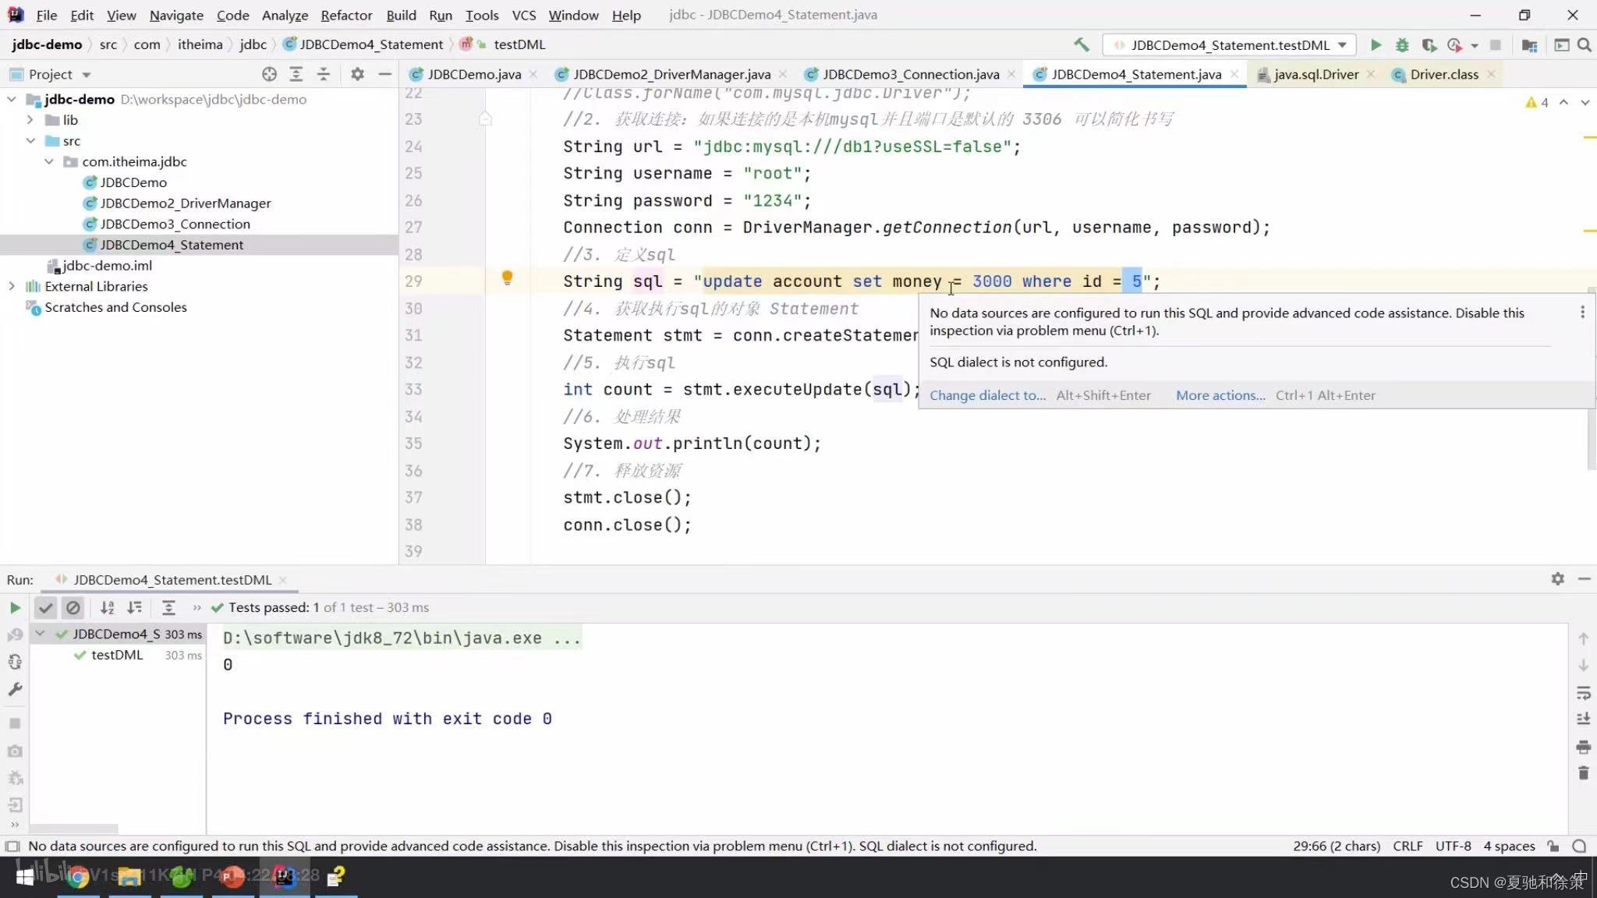Open the Refactor menu
The image size is (1597, 898).
[x=345, y=15]
